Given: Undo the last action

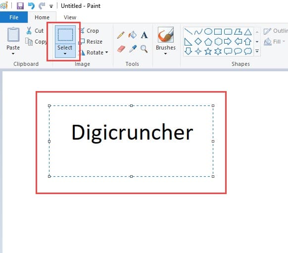Looking at the screenshot, I should pyautogui.click(x=31, y=6).
